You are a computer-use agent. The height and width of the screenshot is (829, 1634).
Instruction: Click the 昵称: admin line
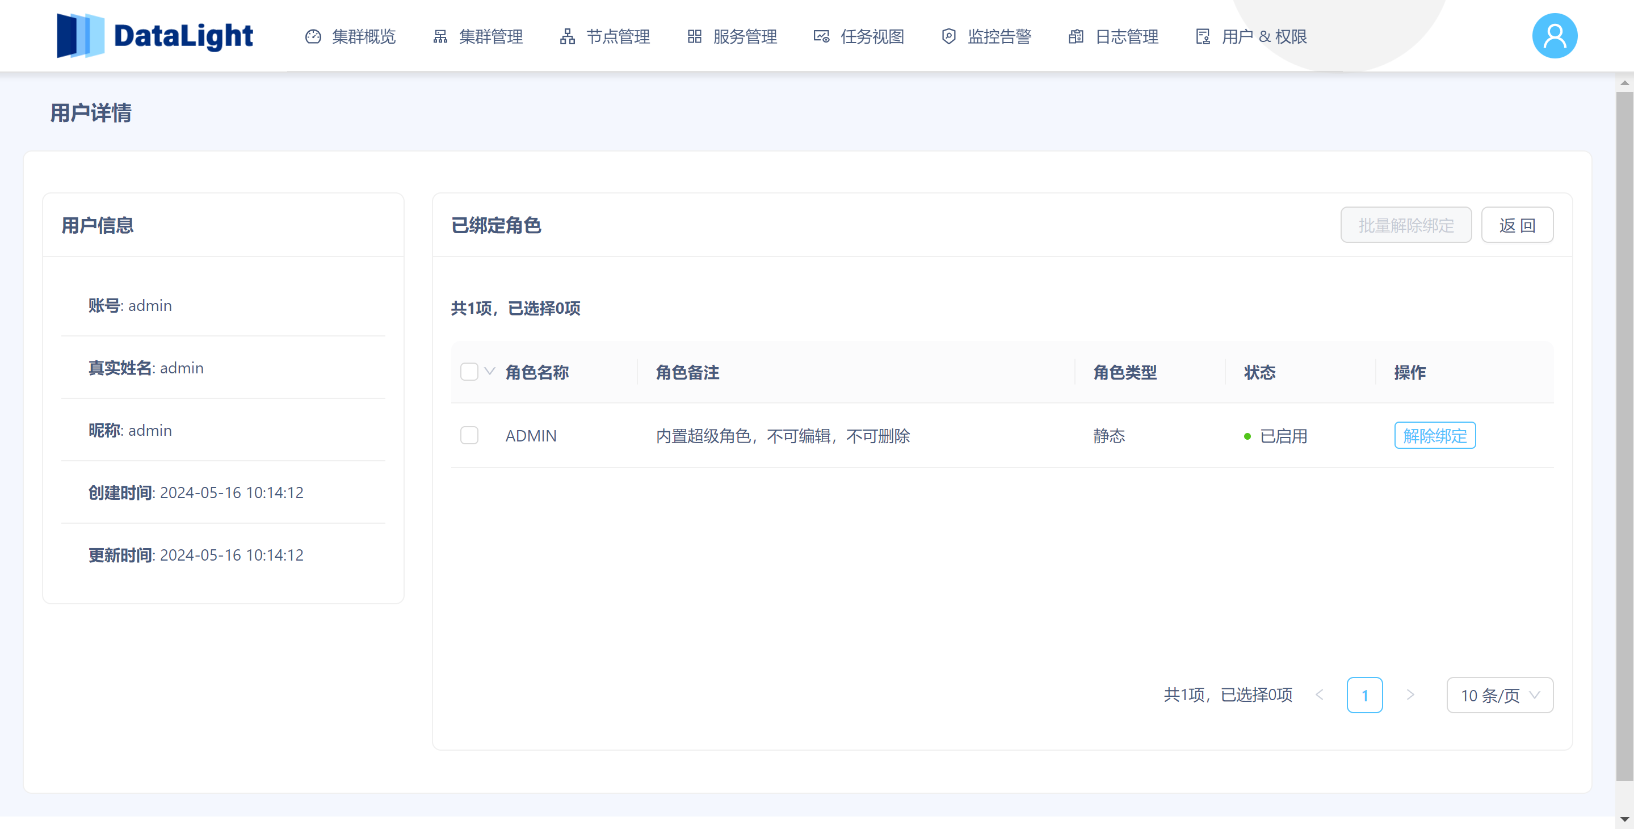click(x=130, y=430)
